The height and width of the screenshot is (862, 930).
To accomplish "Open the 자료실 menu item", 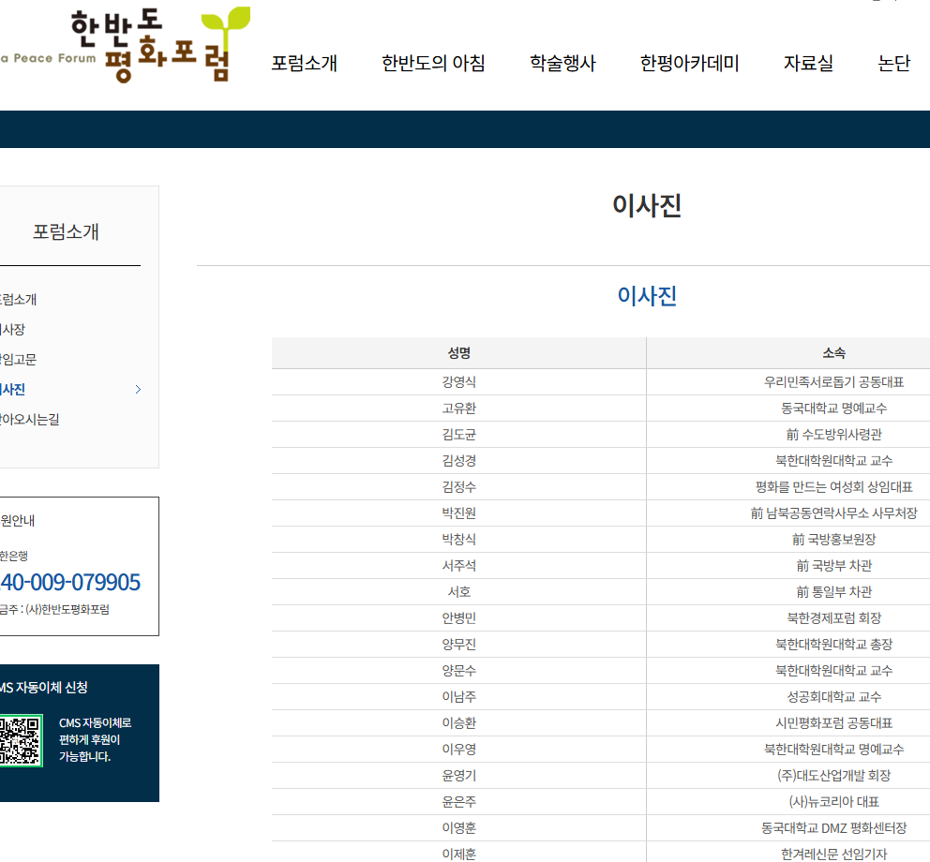I will [807, 64].
